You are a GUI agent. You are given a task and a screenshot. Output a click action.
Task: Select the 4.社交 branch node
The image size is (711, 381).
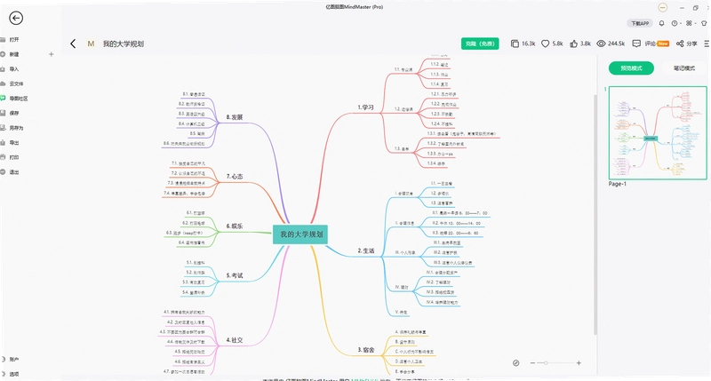[x=235, y=340]
